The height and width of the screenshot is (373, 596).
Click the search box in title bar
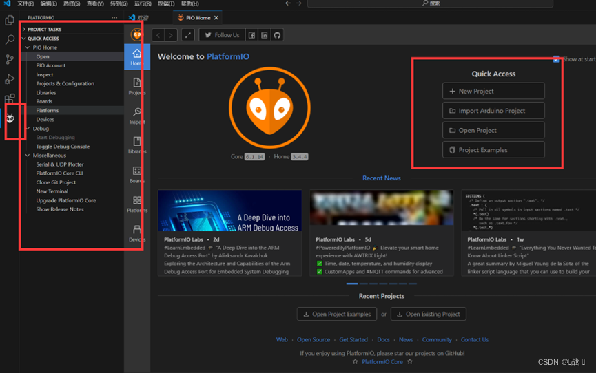[x=429, y=3]
